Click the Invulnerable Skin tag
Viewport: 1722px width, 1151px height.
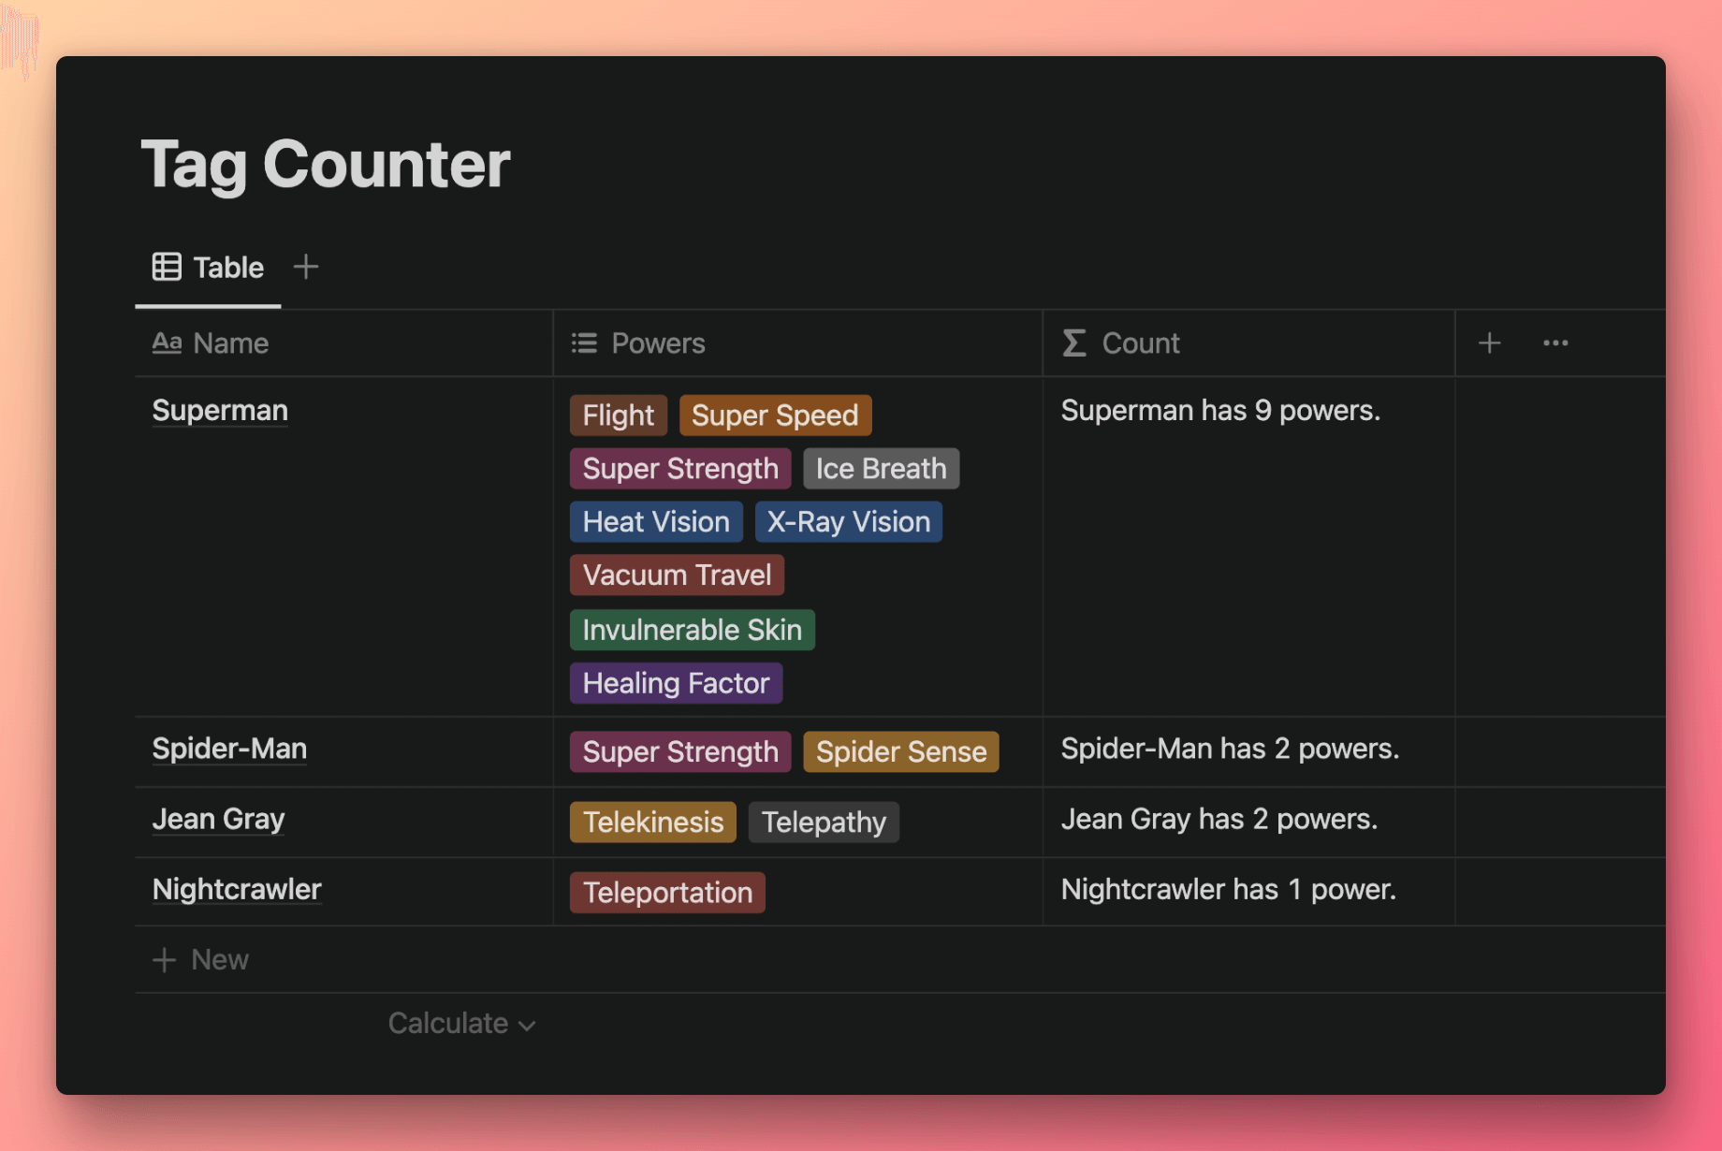click(693, 630)
